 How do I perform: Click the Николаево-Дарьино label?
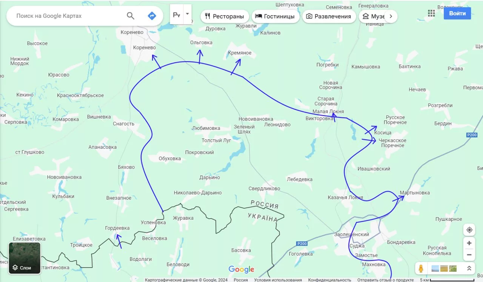pyautogui.click(x=198, y=193)
